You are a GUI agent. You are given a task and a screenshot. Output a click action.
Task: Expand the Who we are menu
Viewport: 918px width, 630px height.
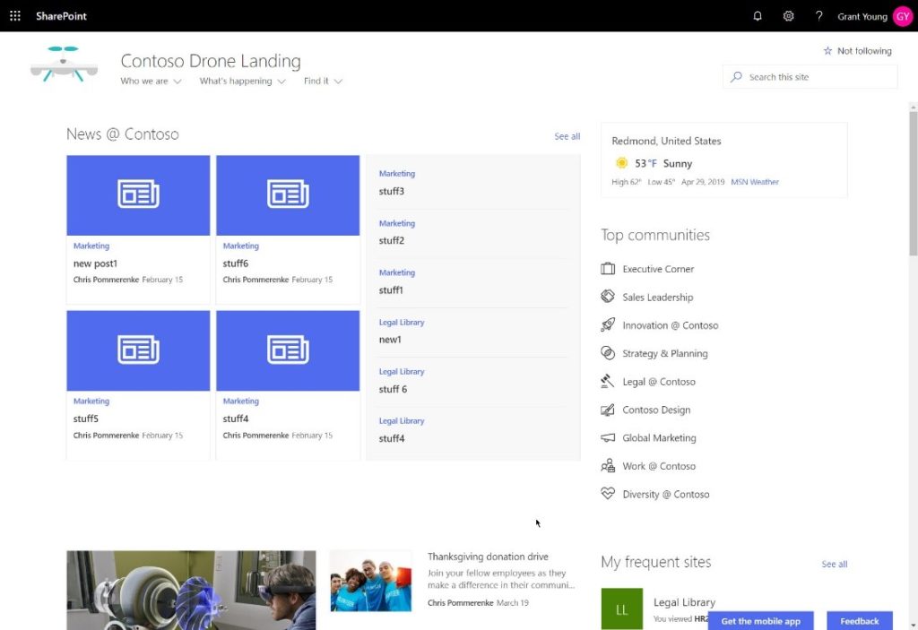tap(151, 82)
